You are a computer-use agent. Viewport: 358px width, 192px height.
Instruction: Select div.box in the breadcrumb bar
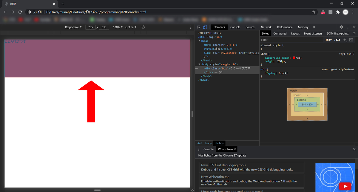[219, 143]
